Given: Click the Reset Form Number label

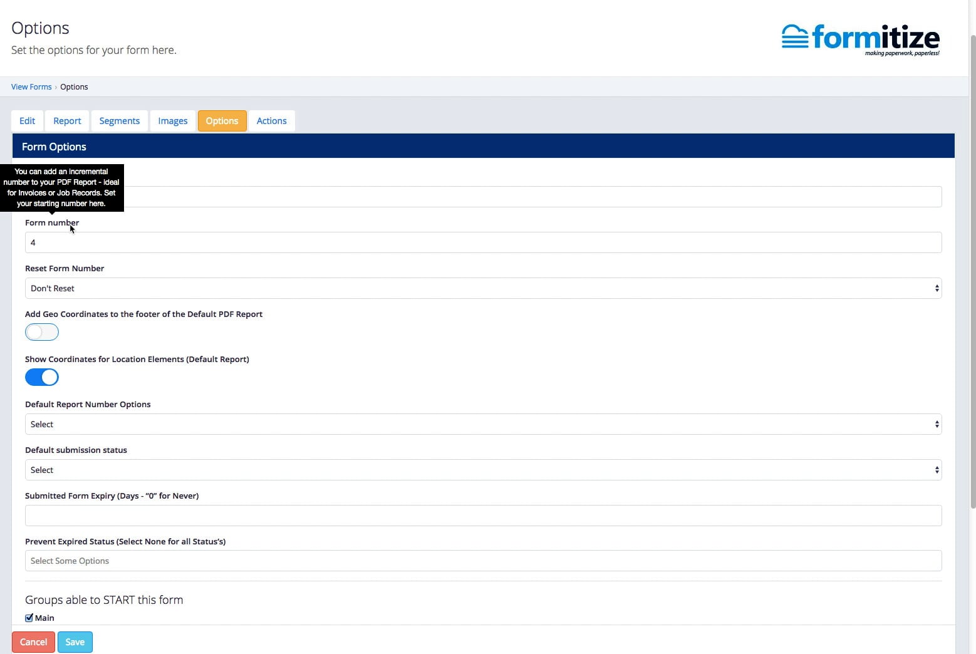Looking at the screenshot, I should click(x=65, y=268).
